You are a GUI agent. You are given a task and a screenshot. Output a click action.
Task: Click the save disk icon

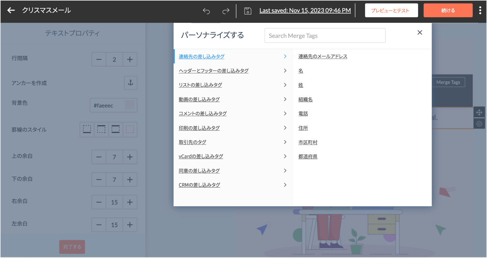click(x=248, y=11)
